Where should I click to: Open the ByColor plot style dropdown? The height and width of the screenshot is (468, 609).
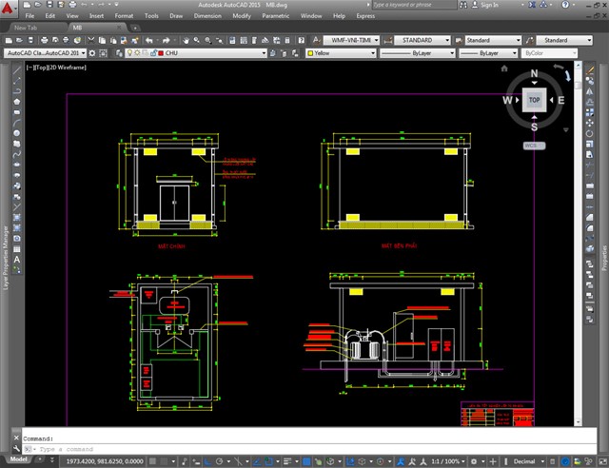click(550, 53)
